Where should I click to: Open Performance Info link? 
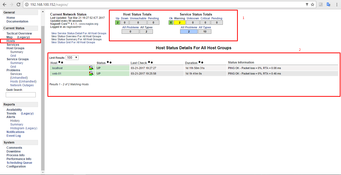pyautogui.click(x=19, y=159)
